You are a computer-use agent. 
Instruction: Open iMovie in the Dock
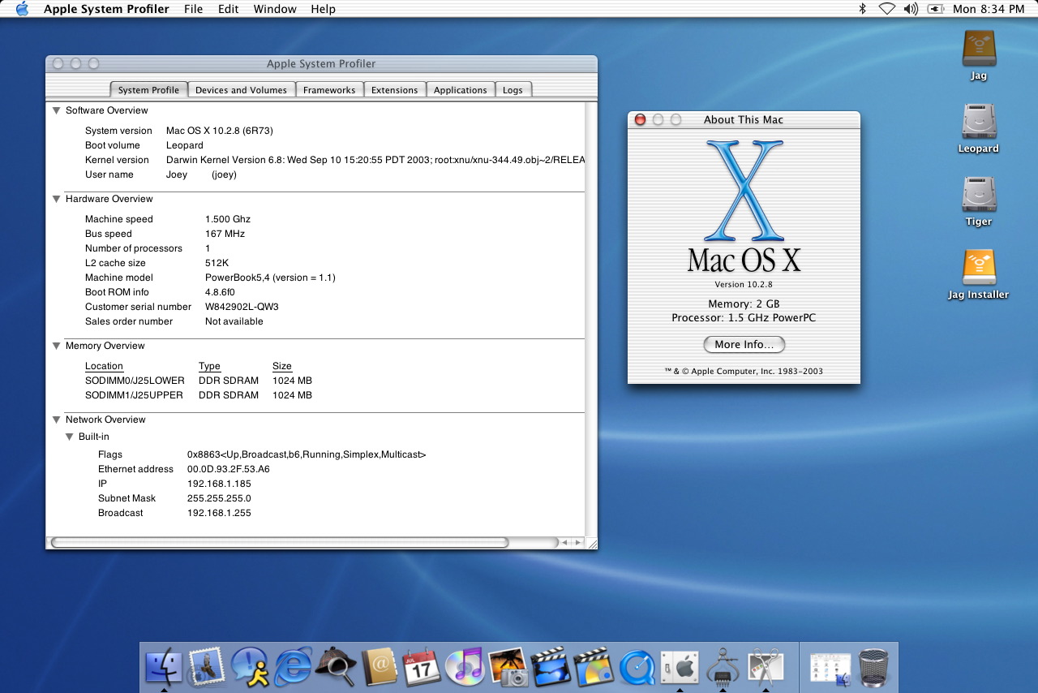tap(551, 667)
